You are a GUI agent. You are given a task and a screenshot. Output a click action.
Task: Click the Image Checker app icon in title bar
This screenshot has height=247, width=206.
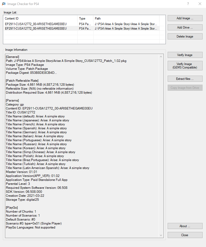tap(4, 4)
